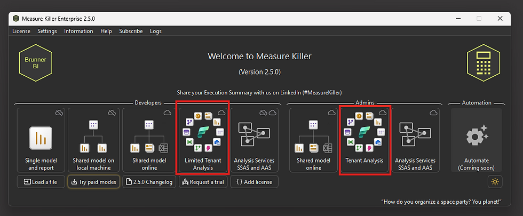Click the Brunner BI hexagon logo
This screenshot has height=216, width=523.
[x=36, y=63]
